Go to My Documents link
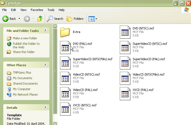191x125 pixels. click(x=22, y=78)
